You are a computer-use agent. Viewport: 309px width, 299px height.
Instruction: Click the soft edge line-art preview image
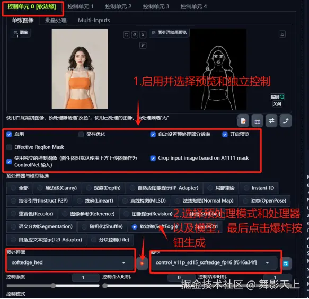point(218,69)
